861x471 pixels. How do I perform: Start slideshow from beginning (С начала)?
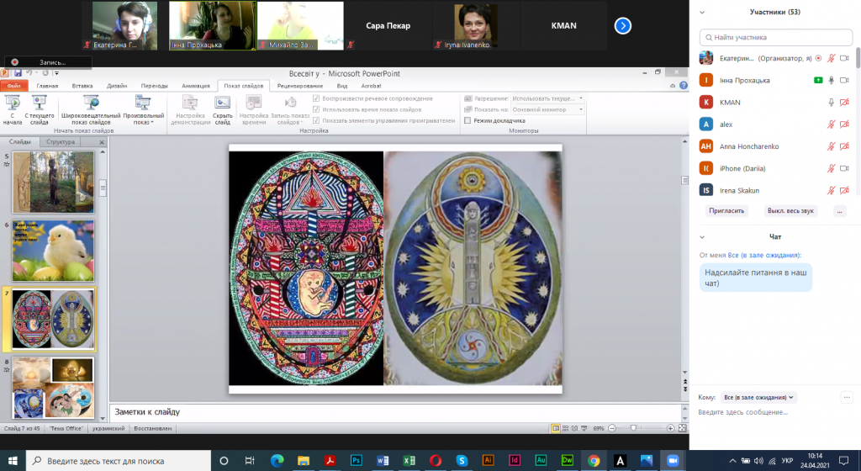(x=12, y=109)
